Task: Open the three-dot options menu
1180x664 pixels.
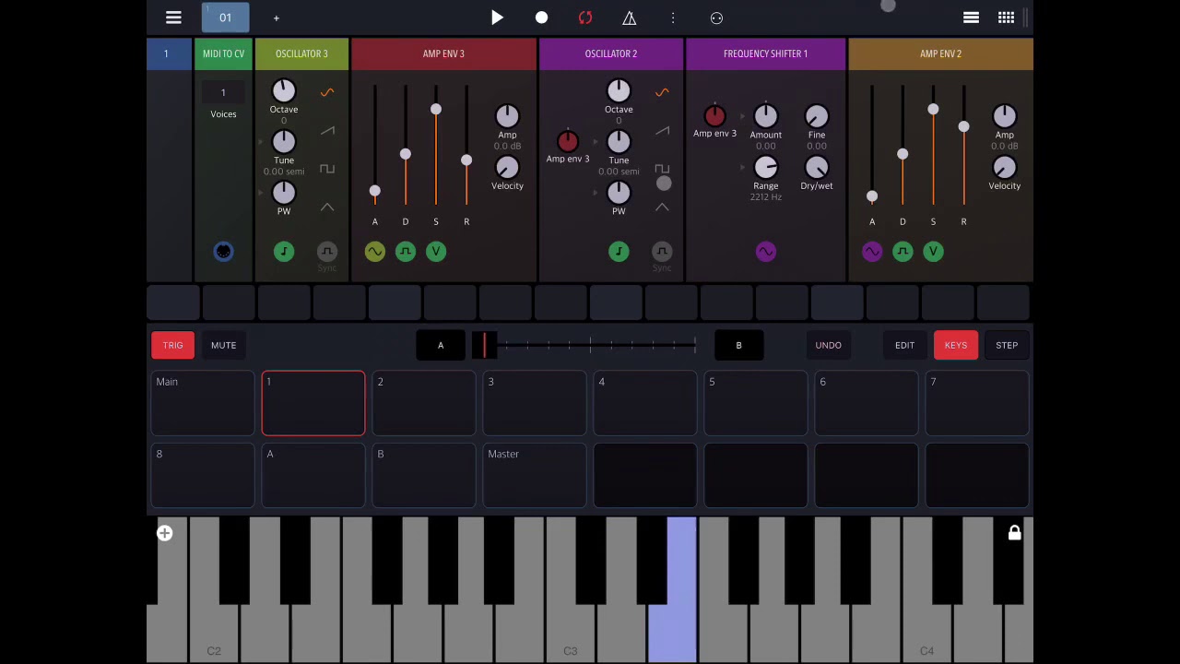Action: [673, 18]
